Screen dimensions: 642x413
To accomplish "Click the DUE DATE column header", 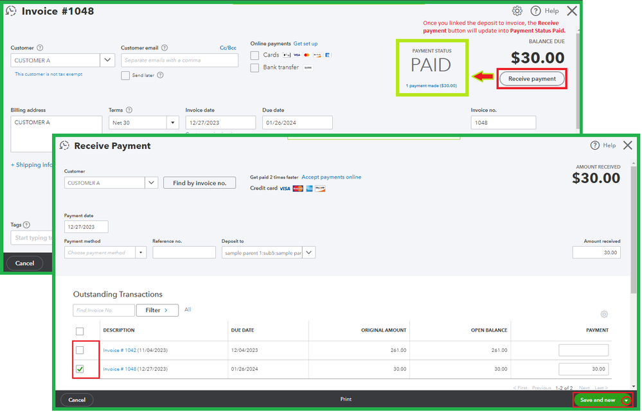I will (x=242, y=330).
